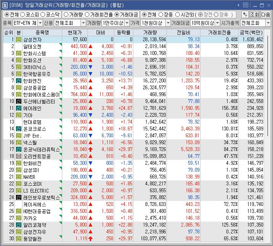This screenshot has width=273, height=246.
Task: Click the 신 badge beside 카카오
Action: [x=19, y=218]
